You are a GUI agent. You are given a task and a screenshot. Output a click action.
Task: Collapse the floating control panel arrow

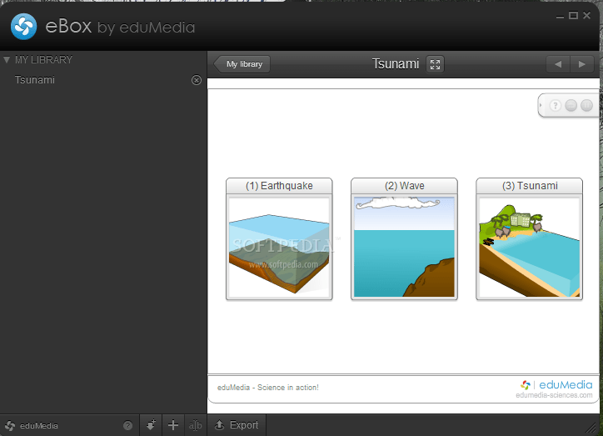tap(541, 105)
